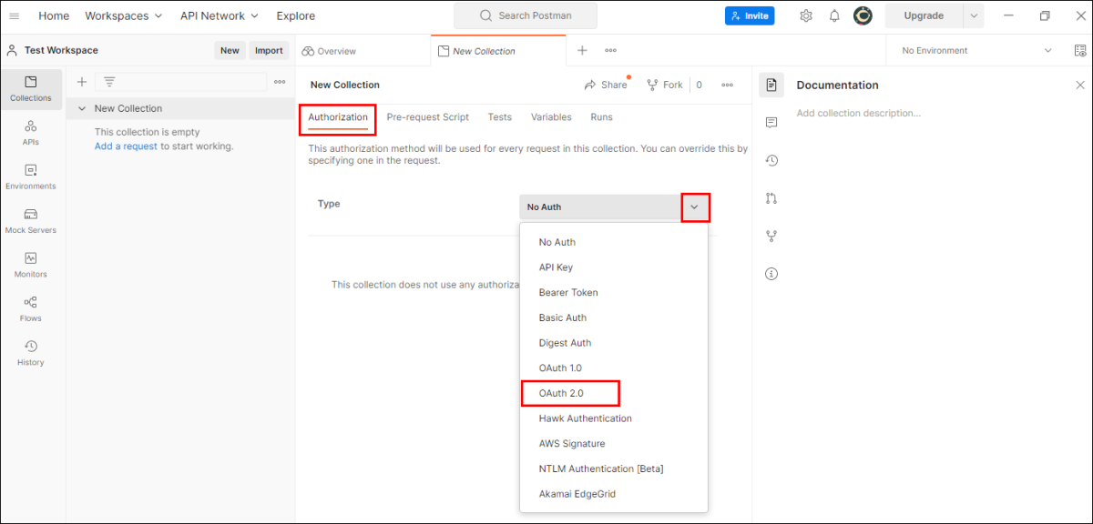Open the Forks icon in right sidebar
1093x524 pixels.
pyautogui.click(x=771, y=236)
